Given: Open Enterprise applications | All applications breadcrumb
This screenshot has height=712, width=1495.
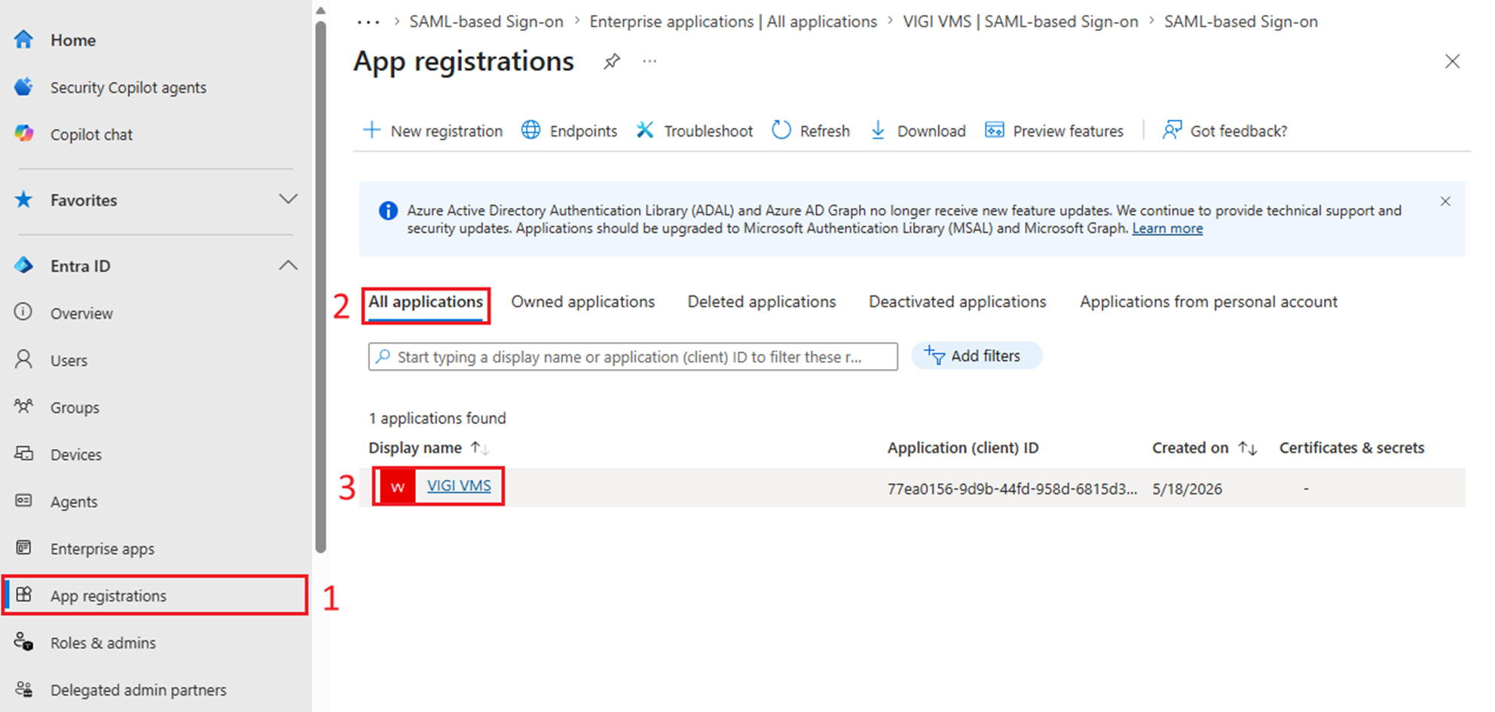Looking at the screenshot, I should tap(733, 22).
